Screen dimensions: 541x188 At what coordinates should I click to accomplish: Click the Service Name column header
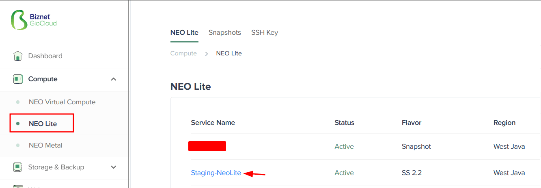click(x=213, y=123)
